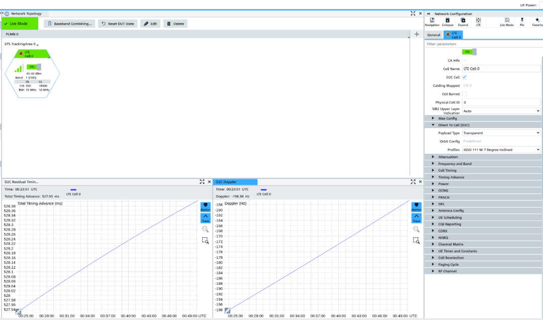Select the zoom-area tool on the Doppler graph
The width and height of the screenshot is (543, 320).
click(x=416, y=240)
